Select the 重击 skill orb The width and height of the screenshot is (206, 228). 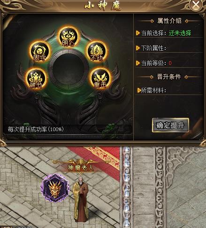(x=100, y=79)
